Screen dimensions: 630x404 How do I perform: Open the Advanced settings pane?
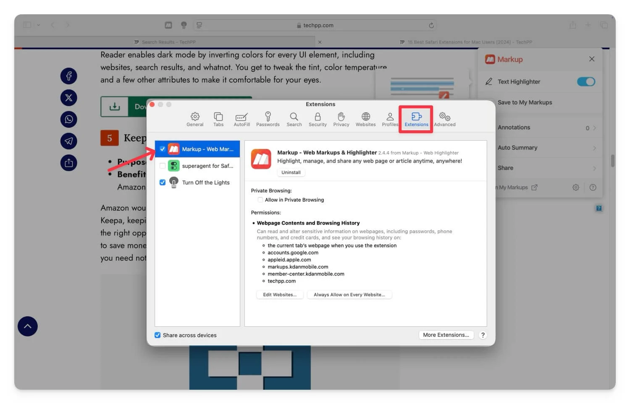tap(444, 119)
